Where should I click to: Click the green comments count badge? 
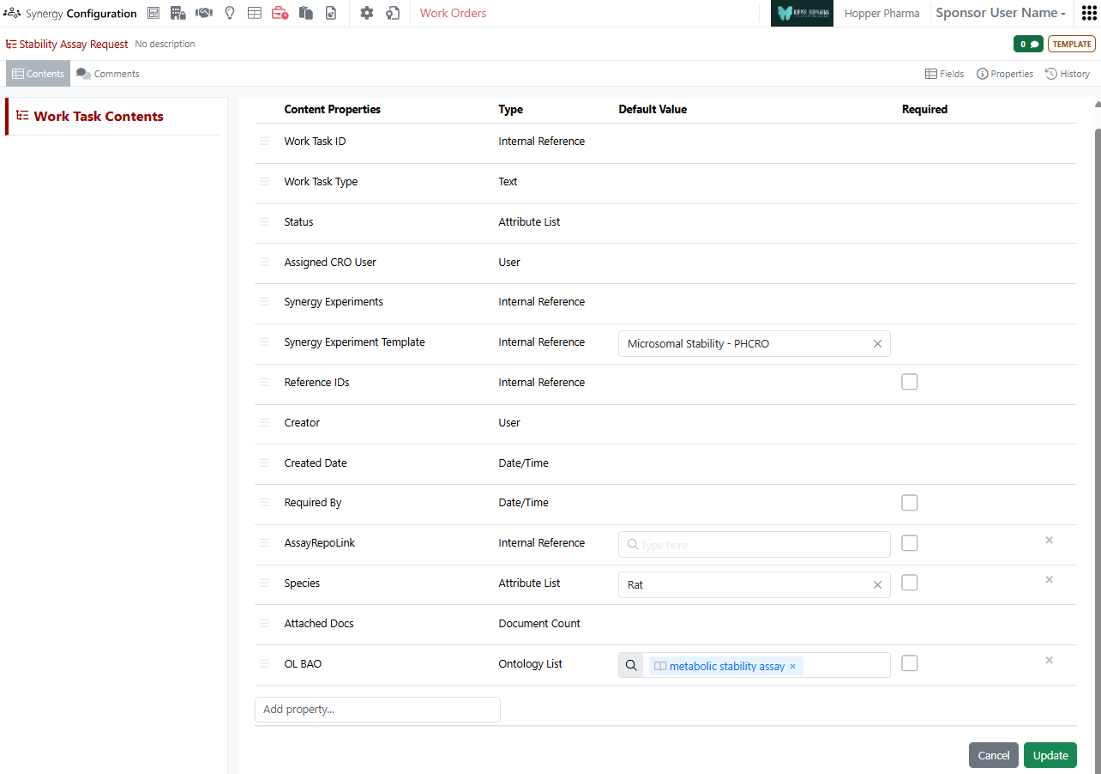tap(1028, 44)
